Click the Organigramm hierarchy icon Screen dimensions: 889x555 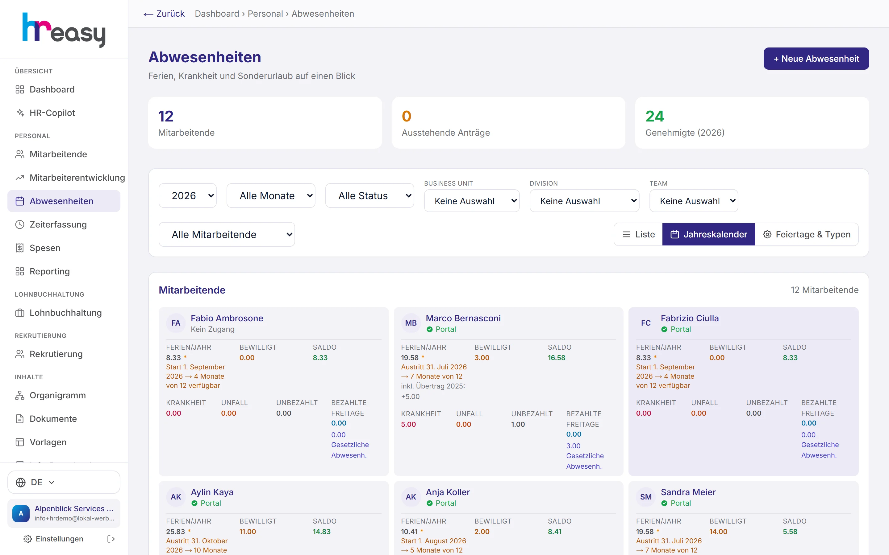(20, 395)
